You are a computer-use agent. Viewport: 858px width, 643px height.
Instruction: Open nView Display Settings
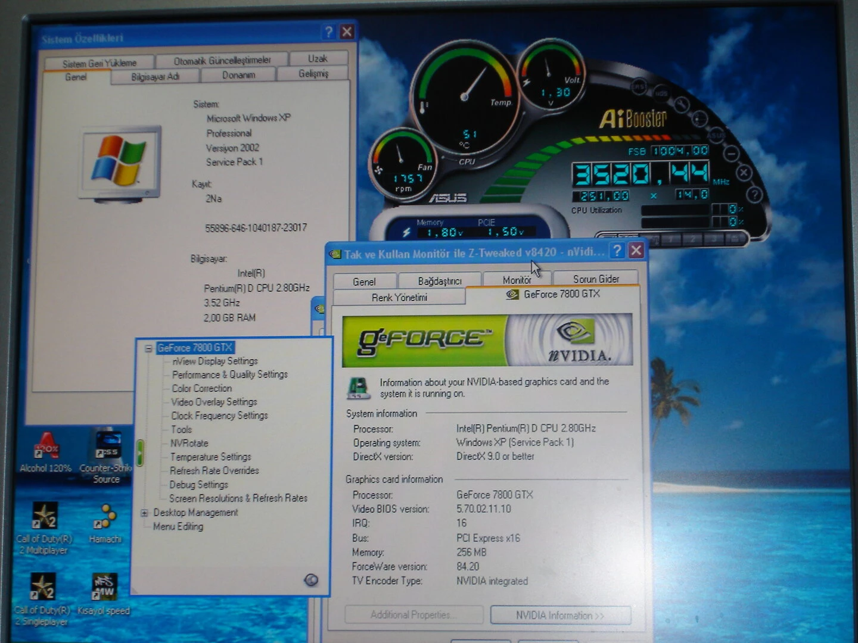(215, 361)
